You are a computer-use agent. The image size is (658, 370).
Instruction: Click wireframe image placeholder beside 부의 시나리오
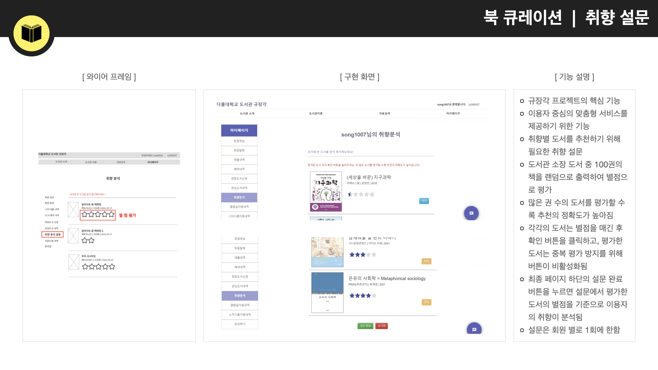pyautogui.click(x=74, y=262)
